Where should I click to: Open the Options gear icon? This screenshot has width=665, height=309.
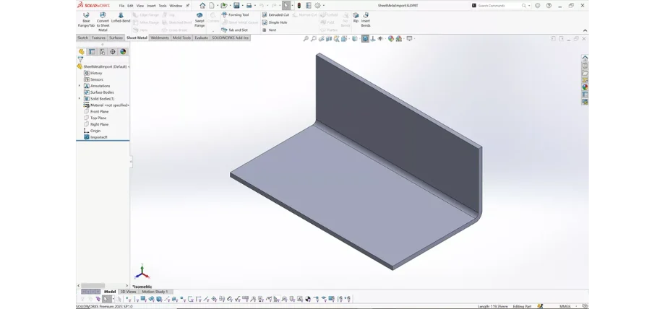(317, 6)
